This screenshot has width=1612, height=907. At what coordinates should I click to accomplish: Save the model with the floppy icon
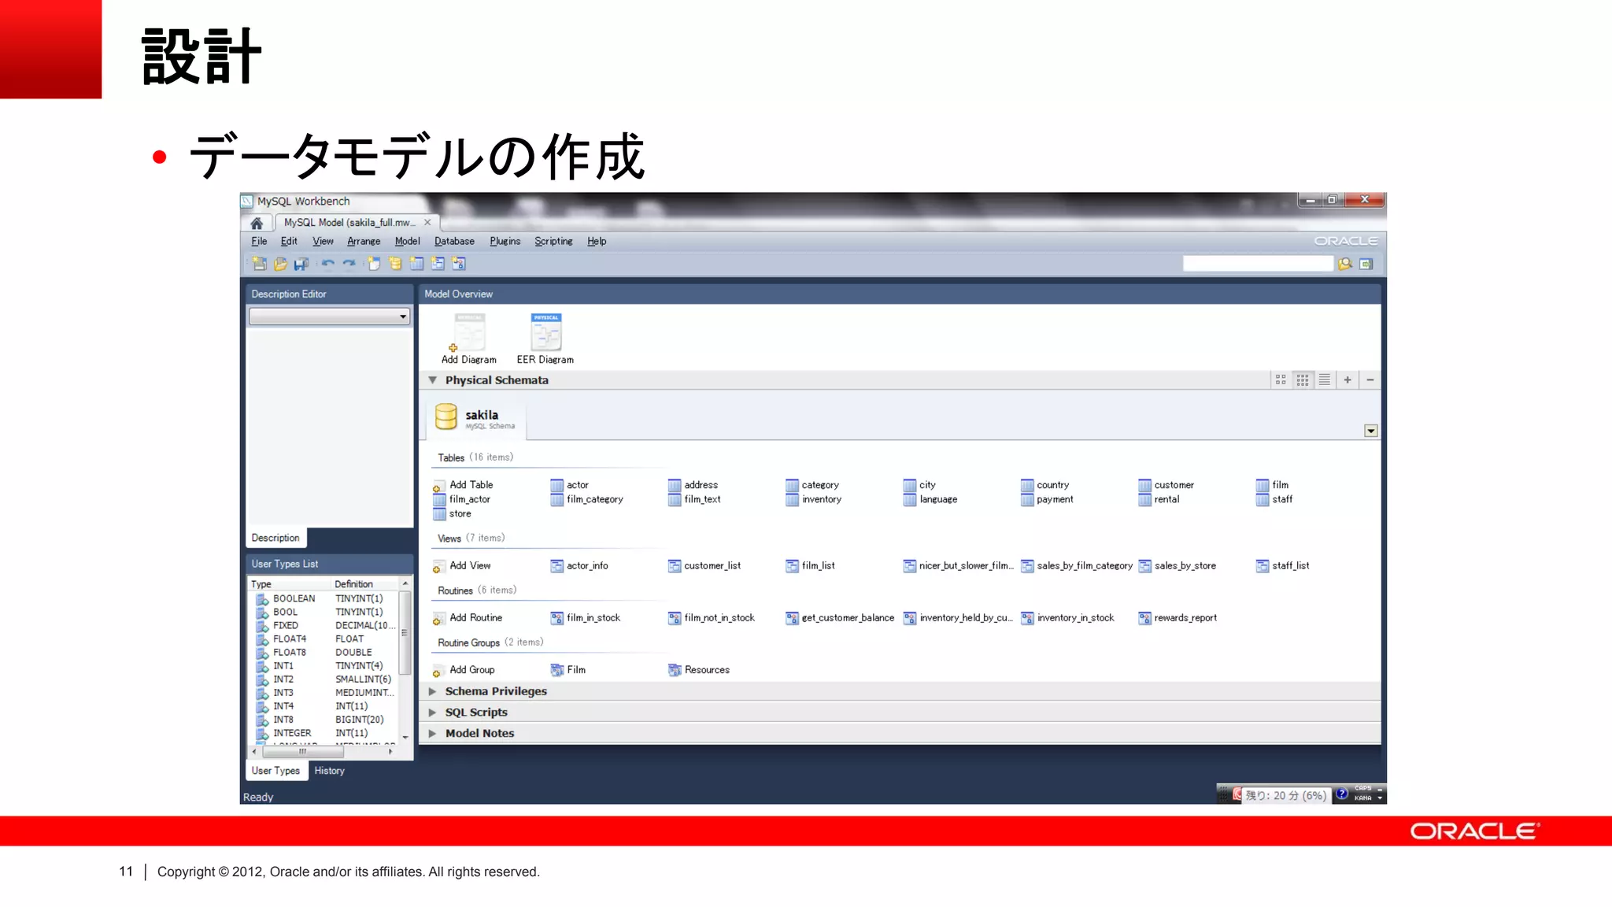coord(301,264)
